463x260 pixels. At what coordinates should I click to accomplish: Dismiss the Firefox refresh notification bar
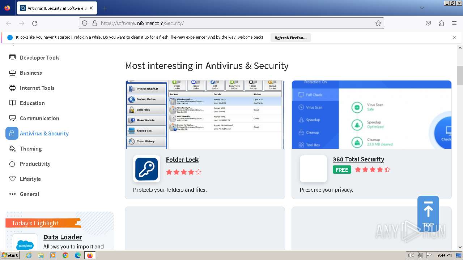454,38
